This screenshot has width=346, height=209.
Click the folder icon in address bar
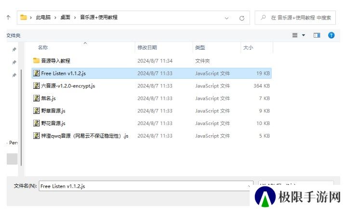[x=24, y=17]
